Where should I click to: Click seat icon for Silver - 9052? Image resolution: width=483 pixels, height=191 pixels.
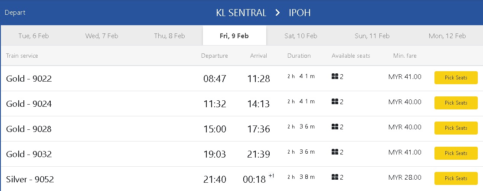click(335, 178)
